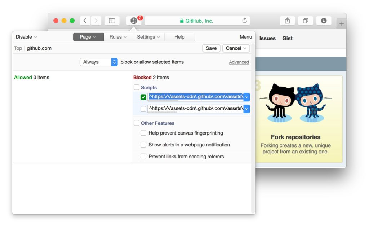369x228 pixels.
Task: Enable Show alerts in a webpage notification
Action: (143, 145)
